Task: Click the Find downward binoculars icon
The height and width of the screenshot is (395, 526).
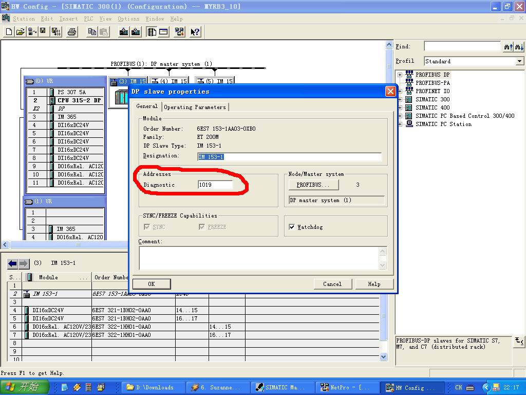Action: [x=519, y=47]
